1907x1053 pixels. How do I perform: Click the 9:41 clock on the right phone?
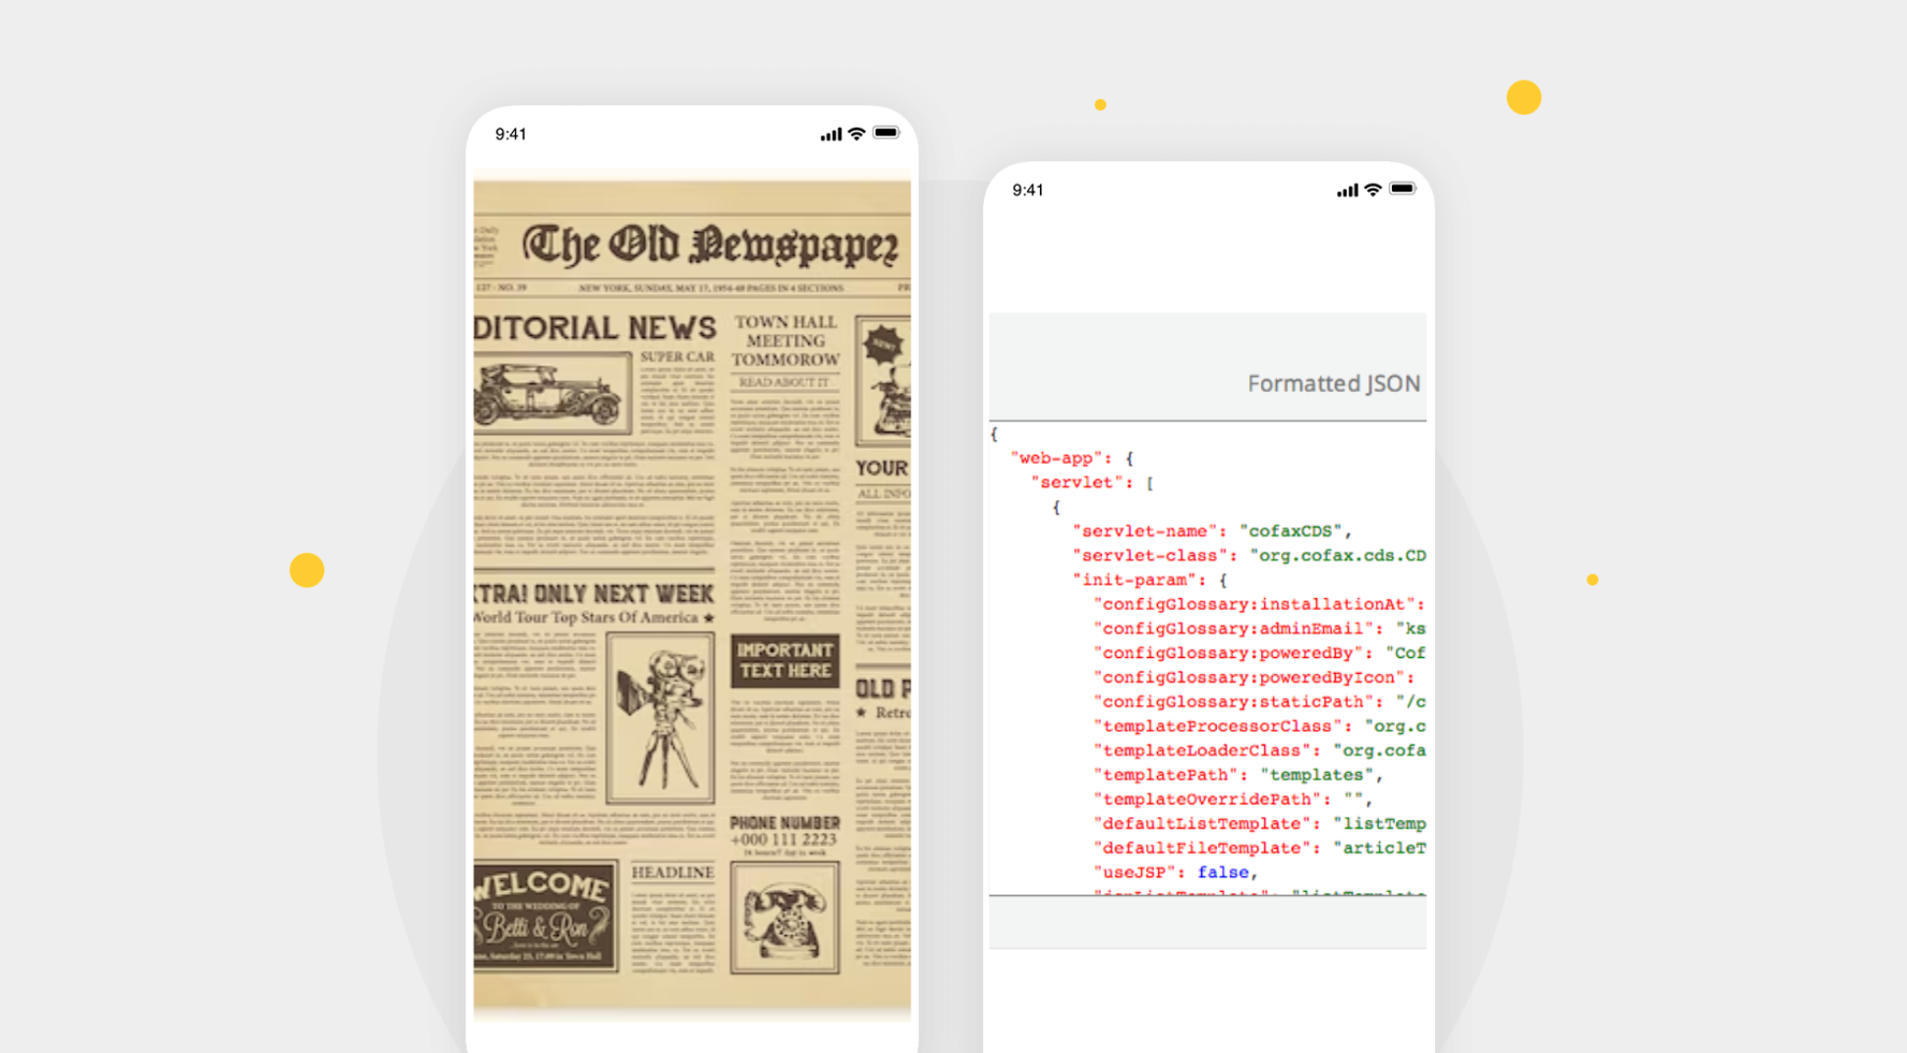[x=1027, y=191]
